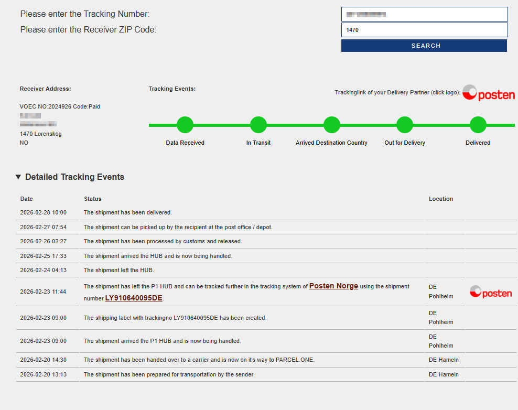Open the LY910640095DE shipment number link
This screenshot has height=410, width=518.
134,298
